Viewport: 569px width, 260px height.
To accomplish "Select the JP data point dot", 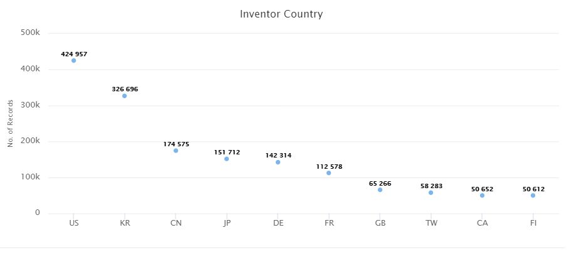I will click(x=226, y=159).
